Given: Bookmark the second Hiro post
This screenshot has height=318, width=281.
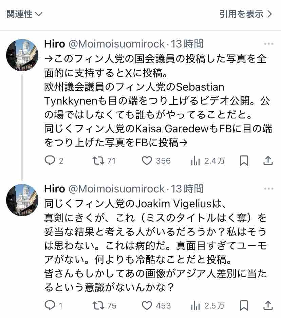Looking at the screenshot, I should click(x=244, y=305).
